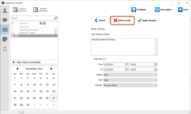Screen dimensions: 191x114
Task: Select November 22 in the calendar
Action: point(21,98)
